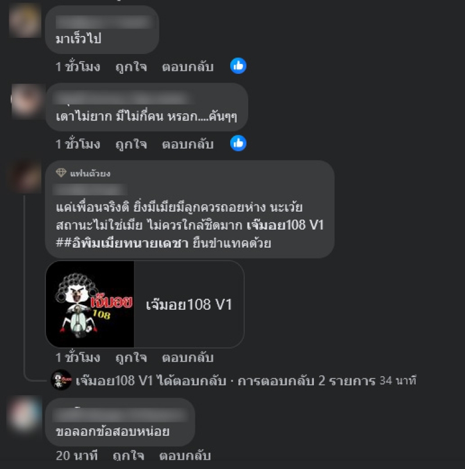The image size is (465, 469).
Task: Open the avatar of the แฟนตัวยง commenter
Action: 26,177
